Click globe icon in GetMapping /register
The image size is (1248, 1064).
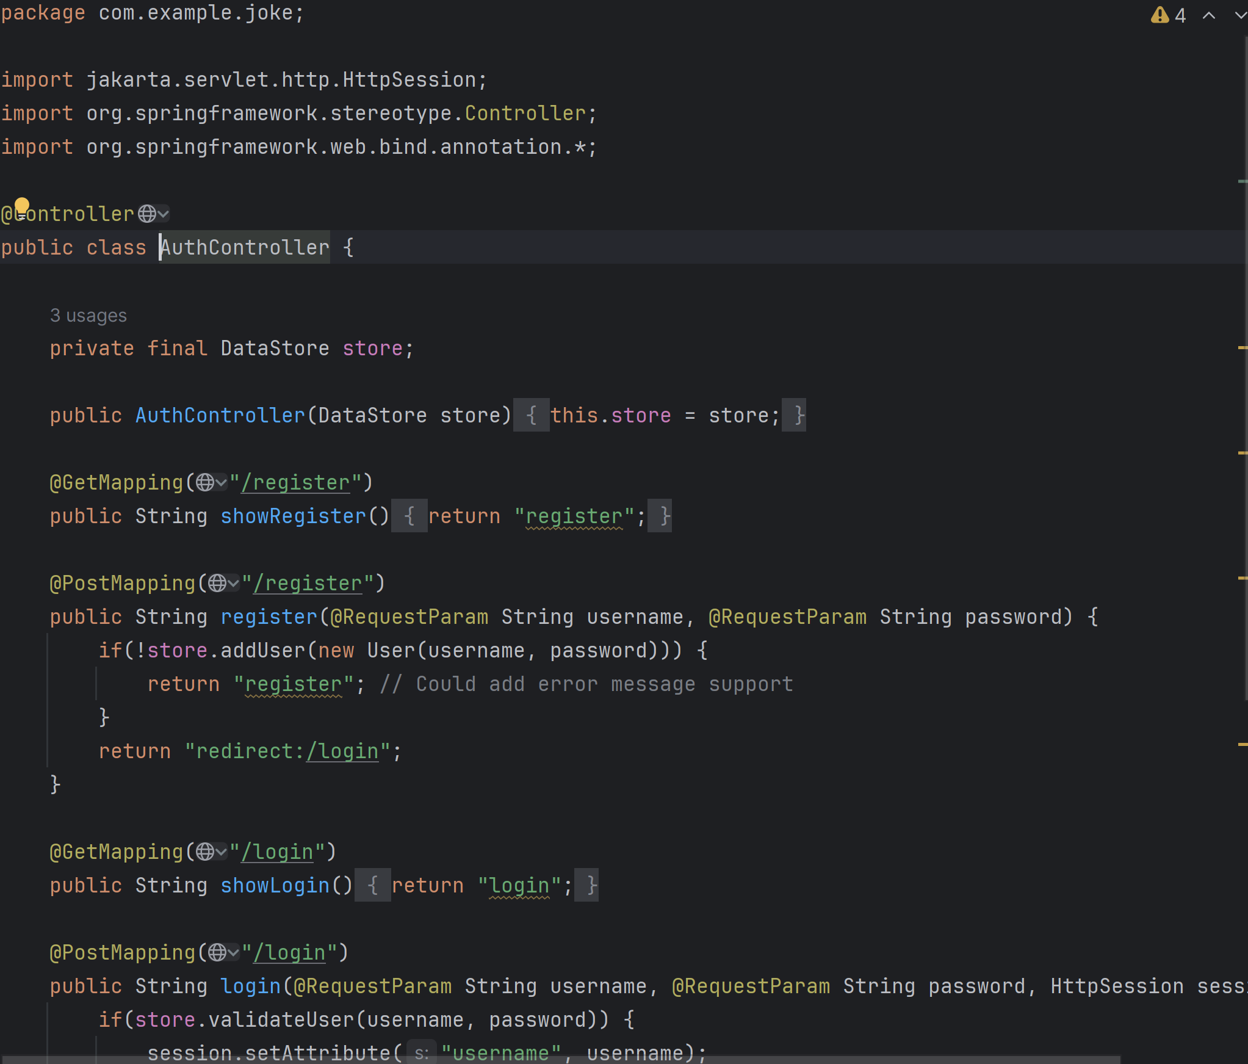(x=205, y=482)
